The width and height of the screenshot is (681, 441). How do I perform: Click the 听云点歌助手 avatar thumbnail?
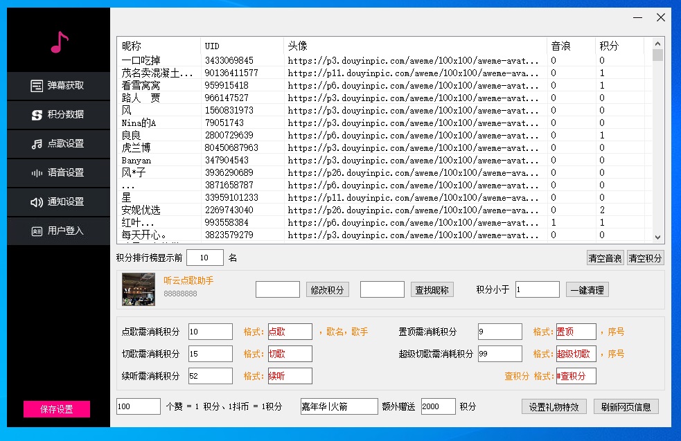click(x=139, y=289)
